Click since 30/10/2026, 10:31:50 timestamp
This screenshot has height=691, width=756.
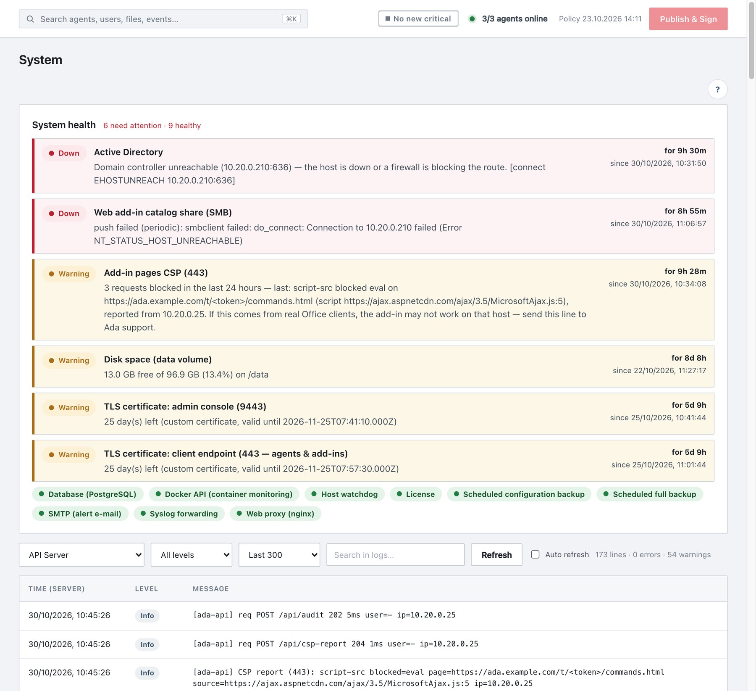[x=658, y=163]
